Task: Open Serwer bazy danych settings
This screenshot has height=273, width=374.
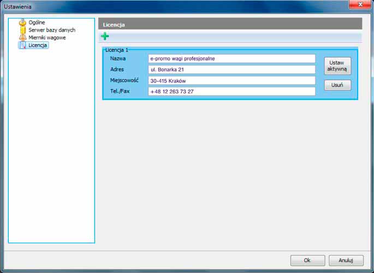Action: [x=52, y=30]
